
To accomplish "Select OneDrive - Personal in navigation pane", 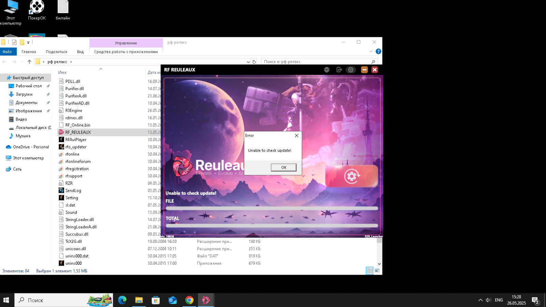I will point(31,147).
